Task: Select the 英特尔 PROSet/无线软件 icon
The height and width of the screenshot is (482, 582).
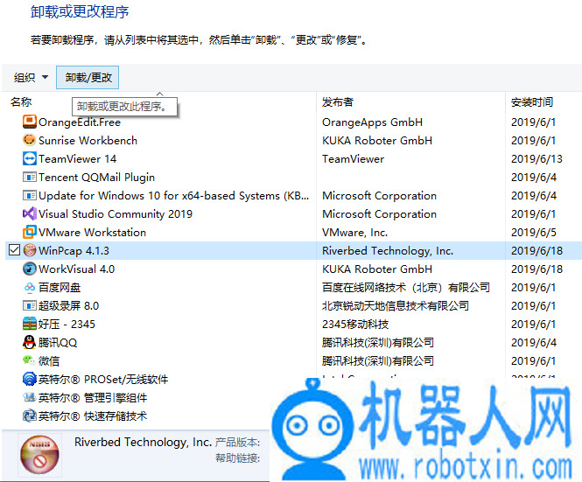Action: point(30,380)
